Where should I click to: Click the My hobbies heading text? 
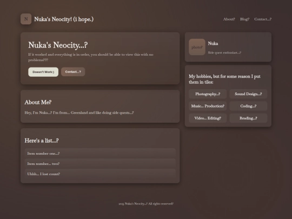(224, 79)
